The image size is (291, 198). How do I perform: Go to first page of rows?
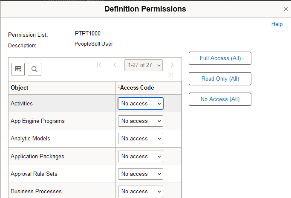point(99,65)
